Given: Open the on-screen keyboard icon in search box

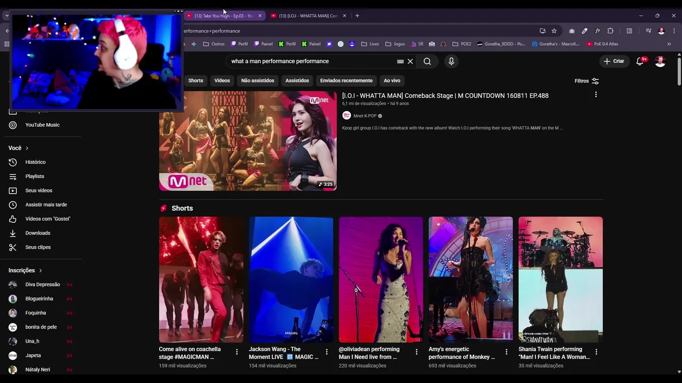Looking at the screenshot, I should coord(401,61).
